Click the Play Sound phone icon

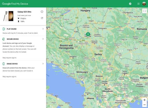tap(4, 29)
